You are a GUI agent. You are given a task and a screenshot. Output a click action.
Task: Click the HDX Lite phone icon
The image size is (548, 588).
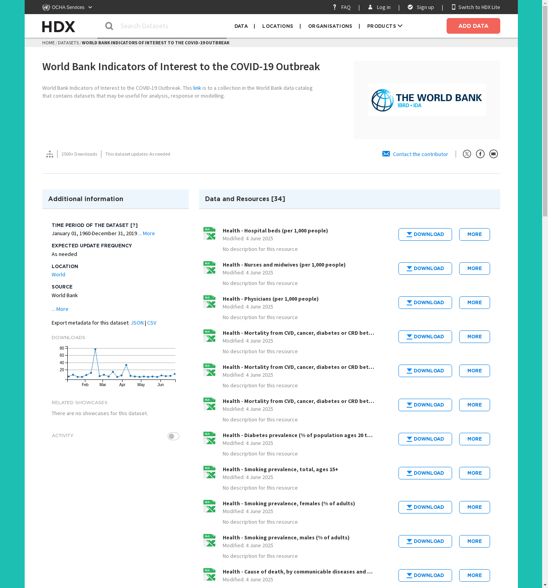tap(454, 7)
